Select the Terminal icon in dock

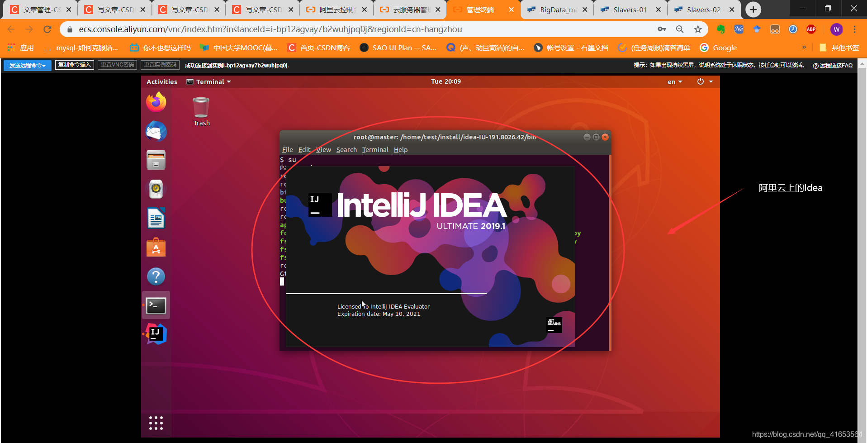(156, 306)
